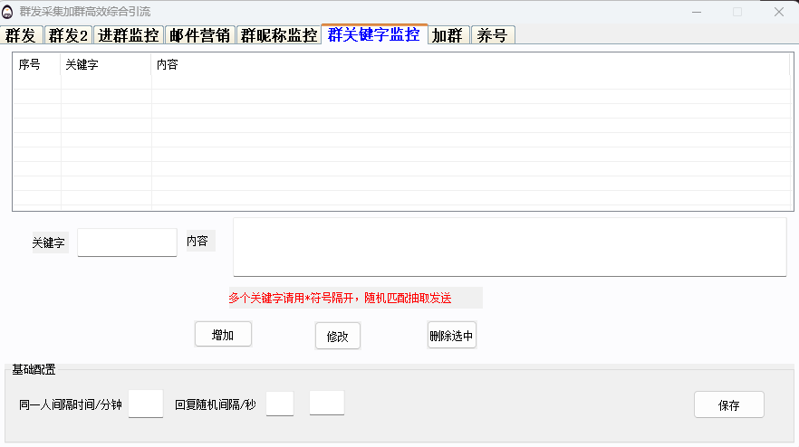
Task: Click the 修改 button
Action: tap(337, 336)
